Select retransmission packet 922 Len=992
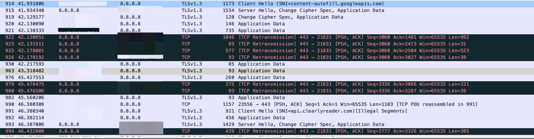The height and width of the screenshot is (139, 534). pyautogui.click(x=267, y=37)
